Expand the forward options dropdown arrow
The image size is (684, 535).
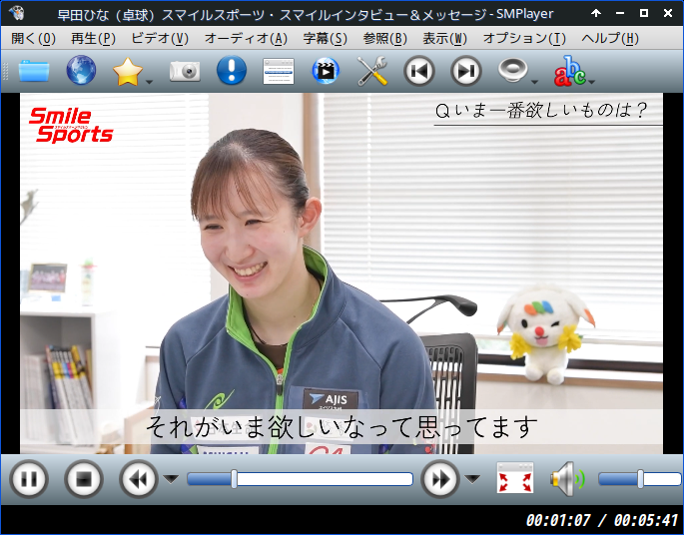point(472,479)
